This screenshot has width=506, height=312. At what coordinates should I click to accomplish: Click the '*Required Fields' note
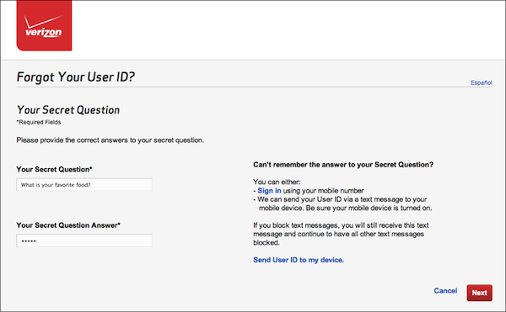[39, 122]
